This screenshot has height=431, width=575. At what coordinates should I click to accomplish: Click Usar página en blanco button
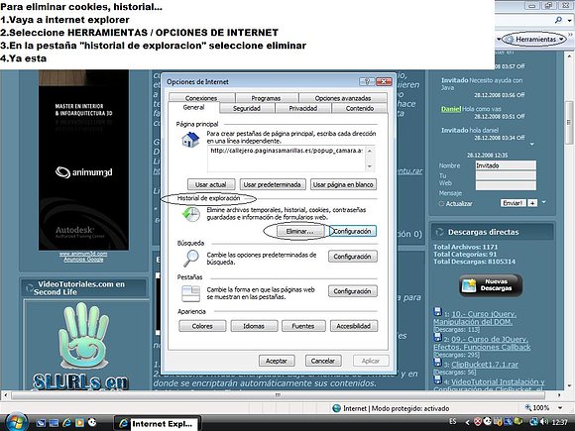point(343,184)
